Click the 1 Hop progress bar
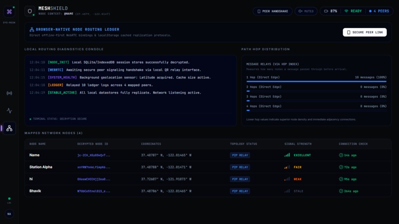The height and width of the screenshot is (224, 399). pyautogui.click(x=316, y=82)
